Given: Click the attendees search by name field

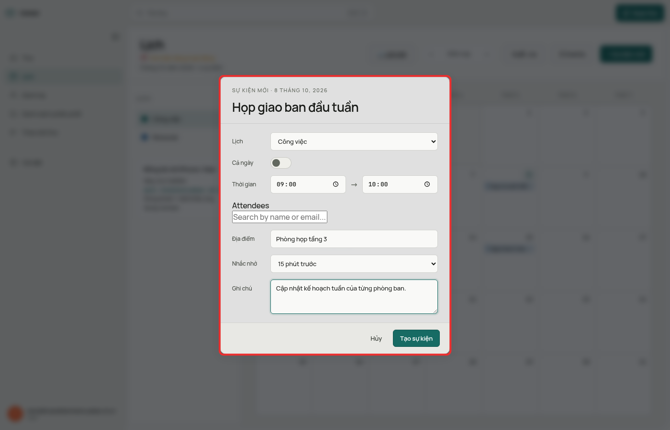Looking at the screenshot, I should (279, 217).
